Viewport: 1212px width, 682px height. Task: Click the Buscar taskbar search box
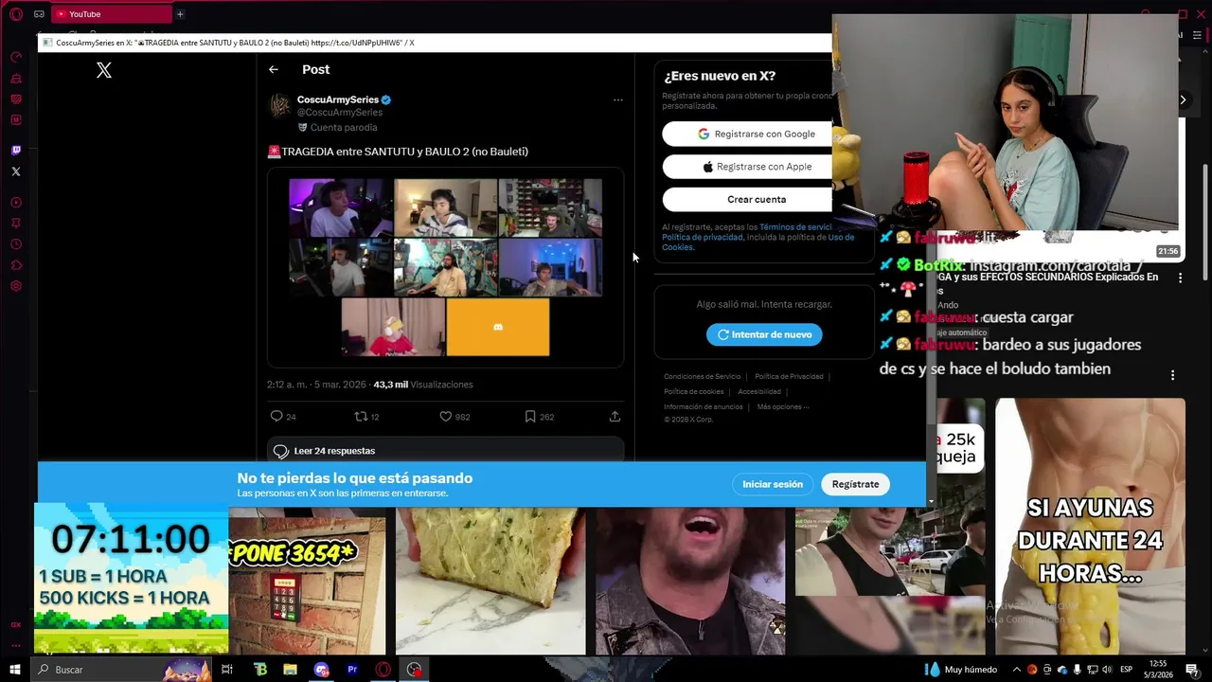(x=122, y=670)
